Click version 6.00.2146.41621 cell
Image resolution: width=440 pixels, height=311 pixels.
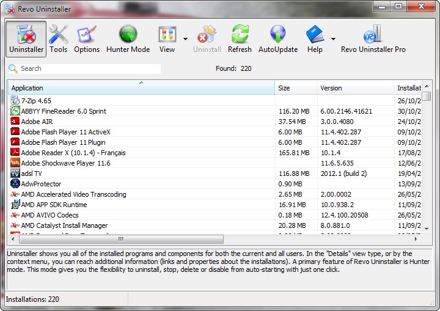click(x=346, y=111)
